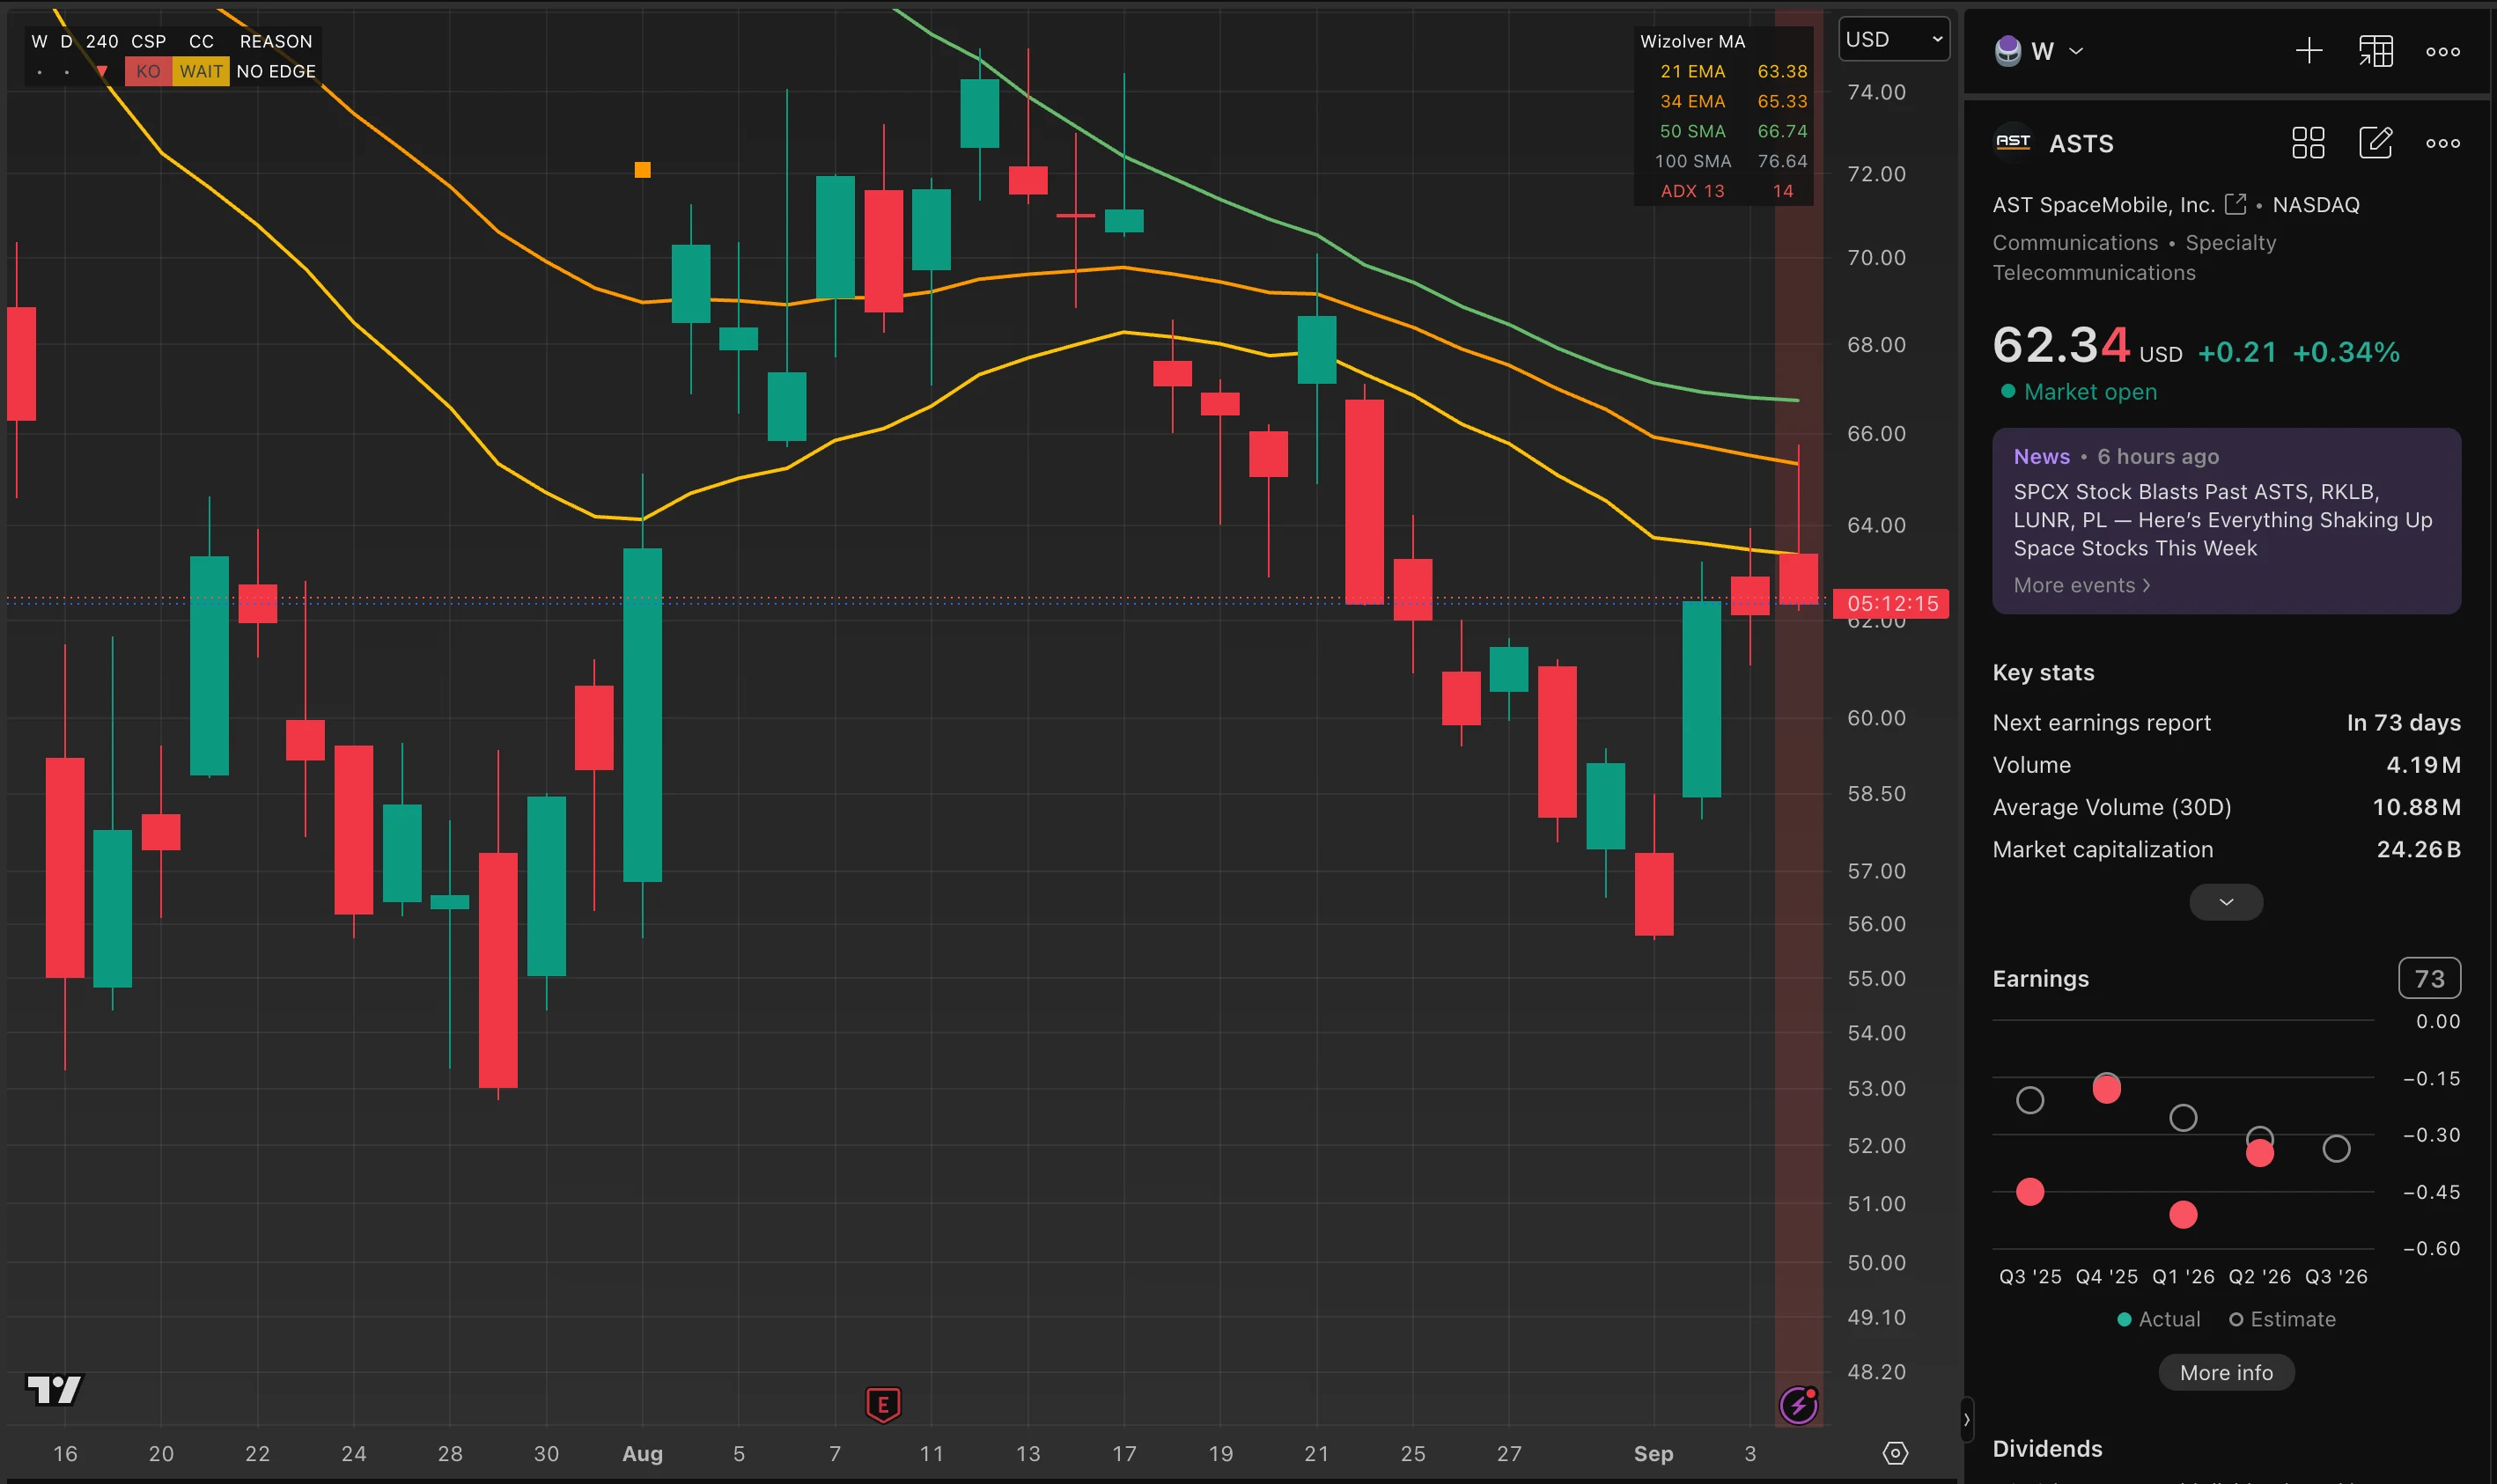
Task: Click the red countdown price label
Action: 1891,603
